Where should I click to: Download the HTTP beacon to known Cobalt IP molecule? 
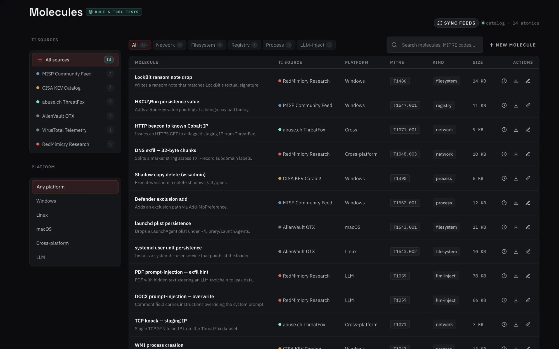point(516,130)
